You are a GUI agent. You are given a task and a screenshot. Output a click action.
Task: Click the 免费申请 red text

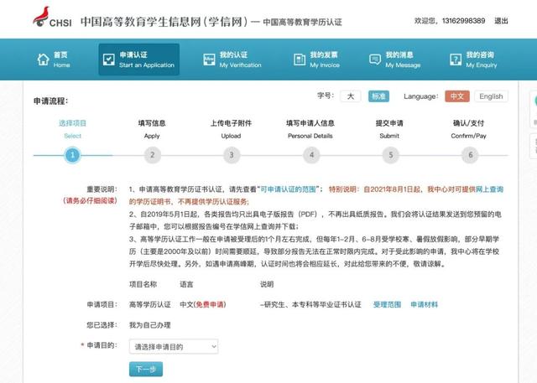tap(210, 304)
